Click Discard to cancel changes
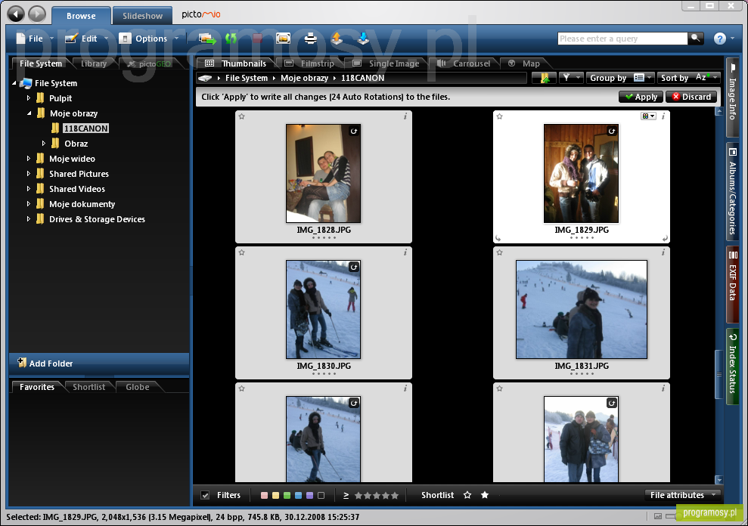Image resolution: width=748 pixels, height=526 pixels. tap(691, 97)
